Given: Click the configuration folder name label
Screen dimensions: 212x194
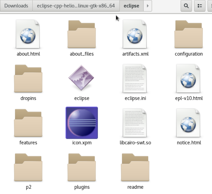Looking at the screenshot, I should pyautogui.click(x=189, y=54).
